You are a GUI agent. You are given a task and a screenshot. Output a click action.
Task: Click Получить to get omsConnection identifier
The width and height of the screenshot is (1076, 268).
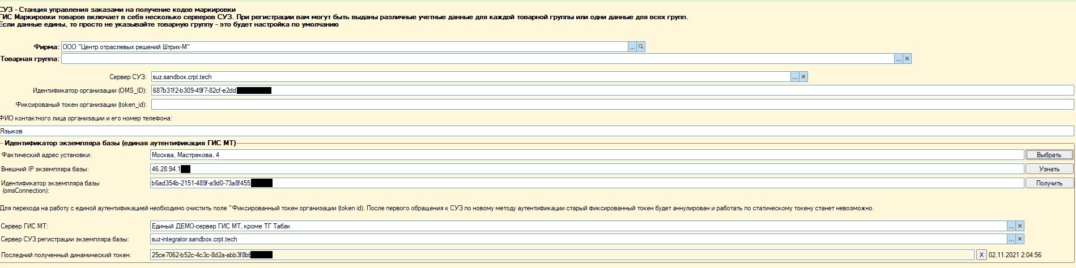[x=1049, y=183]
